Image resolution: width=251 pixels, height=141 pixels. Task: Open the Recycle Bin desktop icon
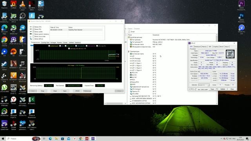[x=4, y=4]
